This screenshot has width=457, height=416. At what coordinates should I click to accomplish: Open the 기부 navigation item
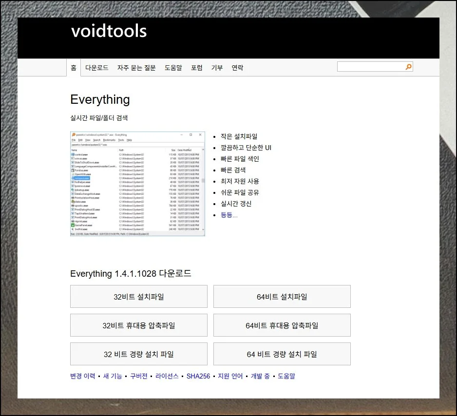pos(217,68)
